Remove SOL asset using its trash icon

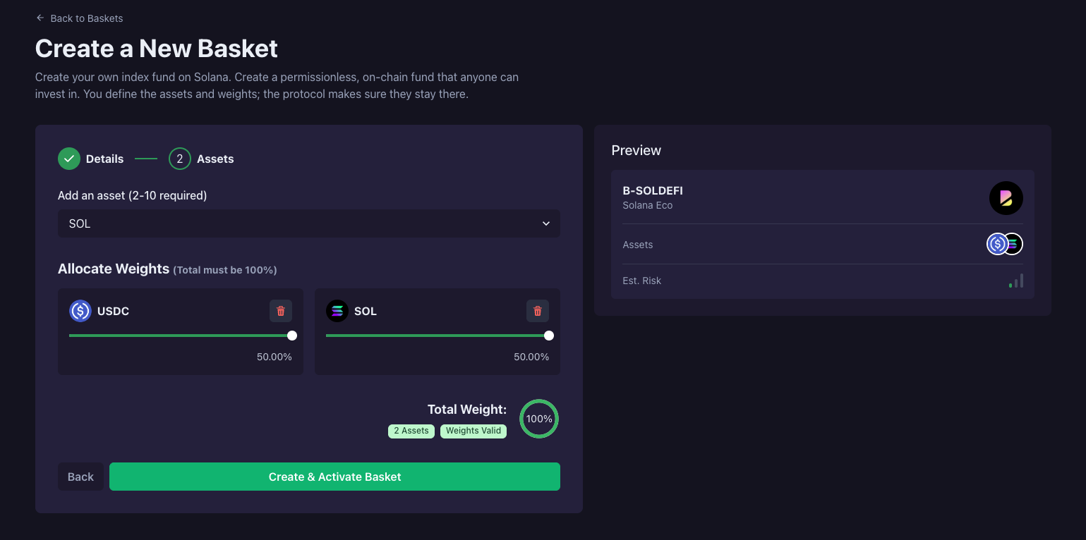538,311
